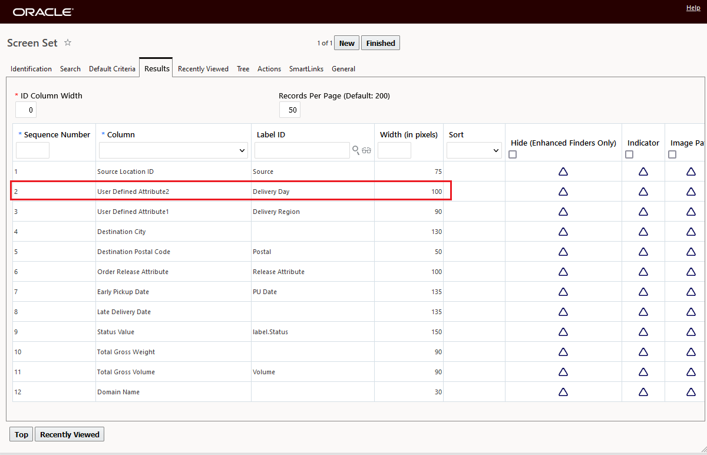Click Hide triangle in Domain Name row
This screenshot has height=455, width=707.
(x=563, y=392)
